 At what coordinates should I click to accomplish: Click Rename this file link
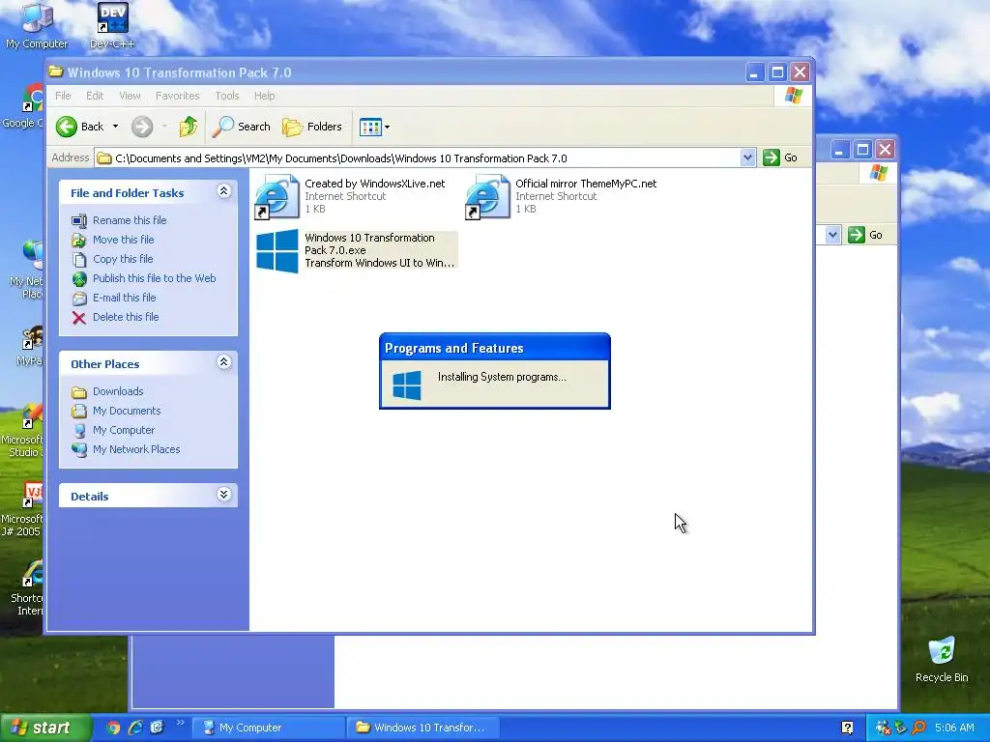pyautogui.click(x=130, y=220)
